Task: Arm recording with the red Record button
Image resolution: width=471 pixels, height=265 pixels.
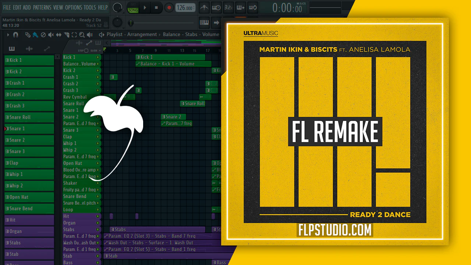Action: (169, 7)
